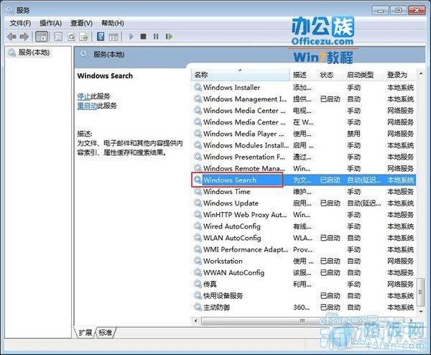The height and width of the screenshot is (355, 431).
Task: Select 服务(本地) in the tree pane
Action: click(x=29, y=52)
